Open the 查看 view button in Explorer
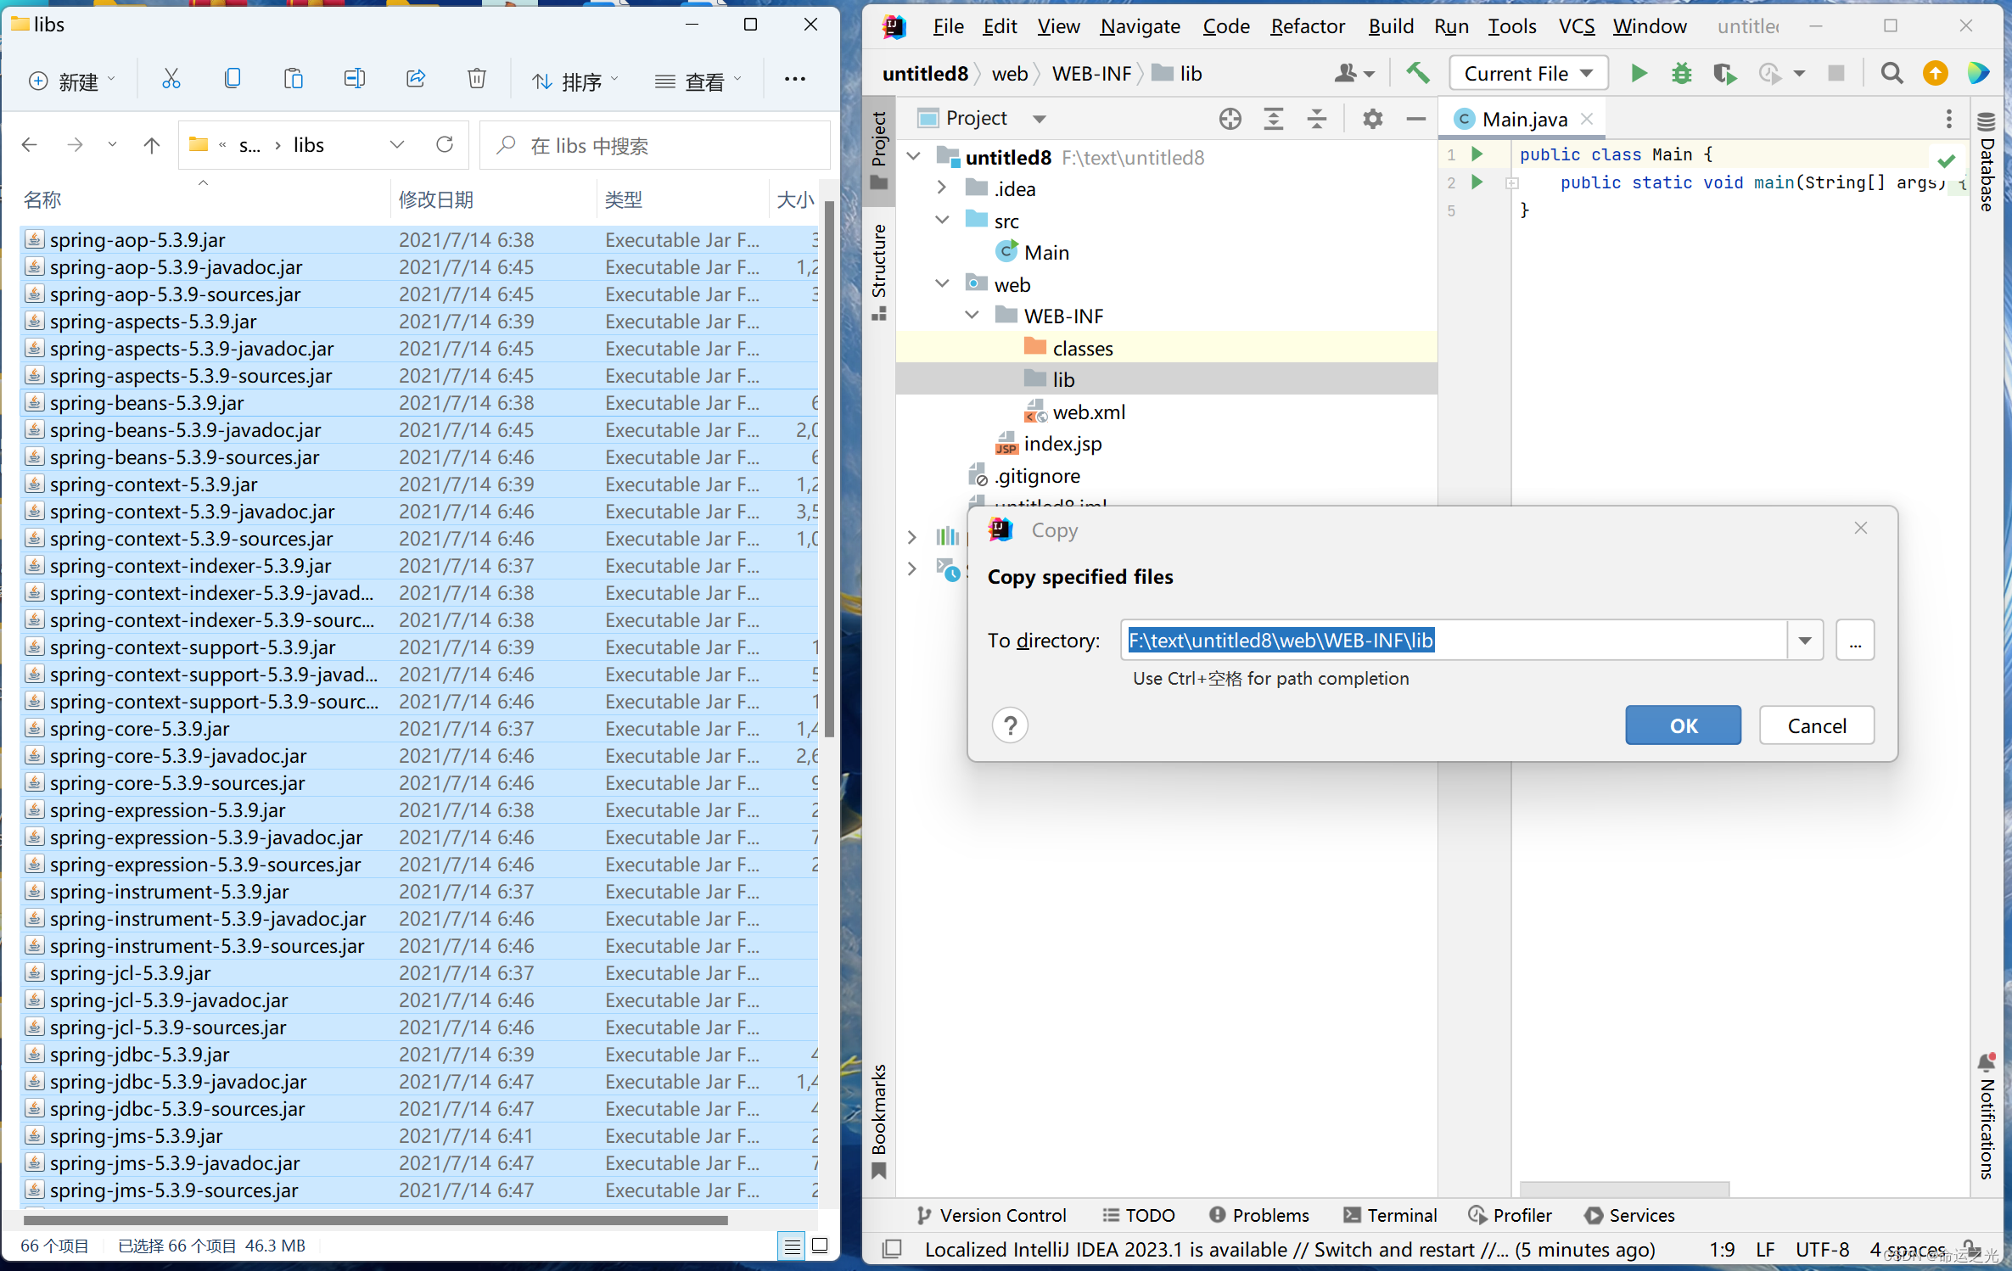This screenshot has width=2012, height=1271. 698,81
